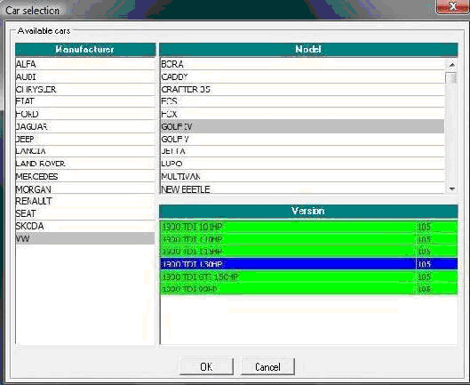Image resolution: width=470 pixels, height=385 pixels.
Task: Choose SKODA from manufacturers
Action: coord(85,226)
